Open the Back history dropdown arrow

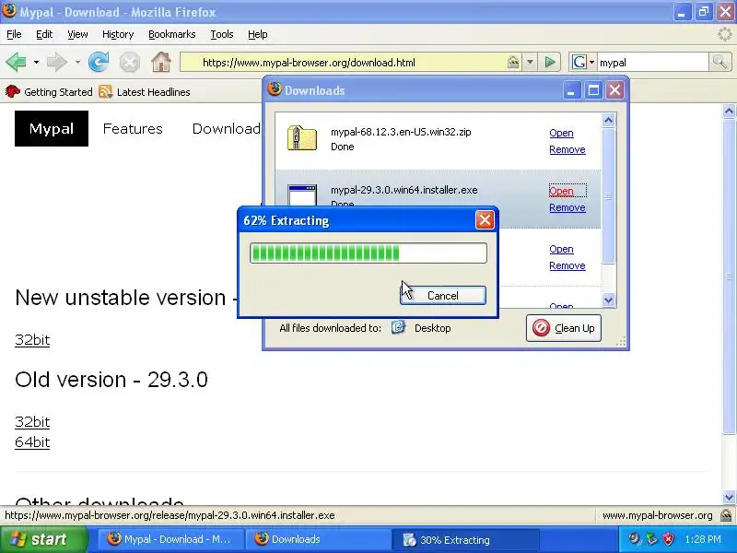tap(36, 62)
